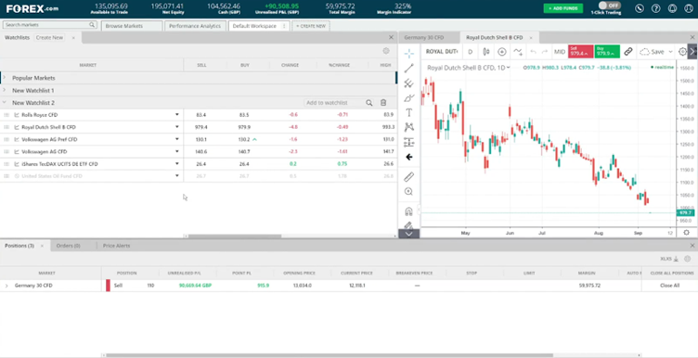
Task: Select the long position forecasting tool
Action: tap(409, 142)
